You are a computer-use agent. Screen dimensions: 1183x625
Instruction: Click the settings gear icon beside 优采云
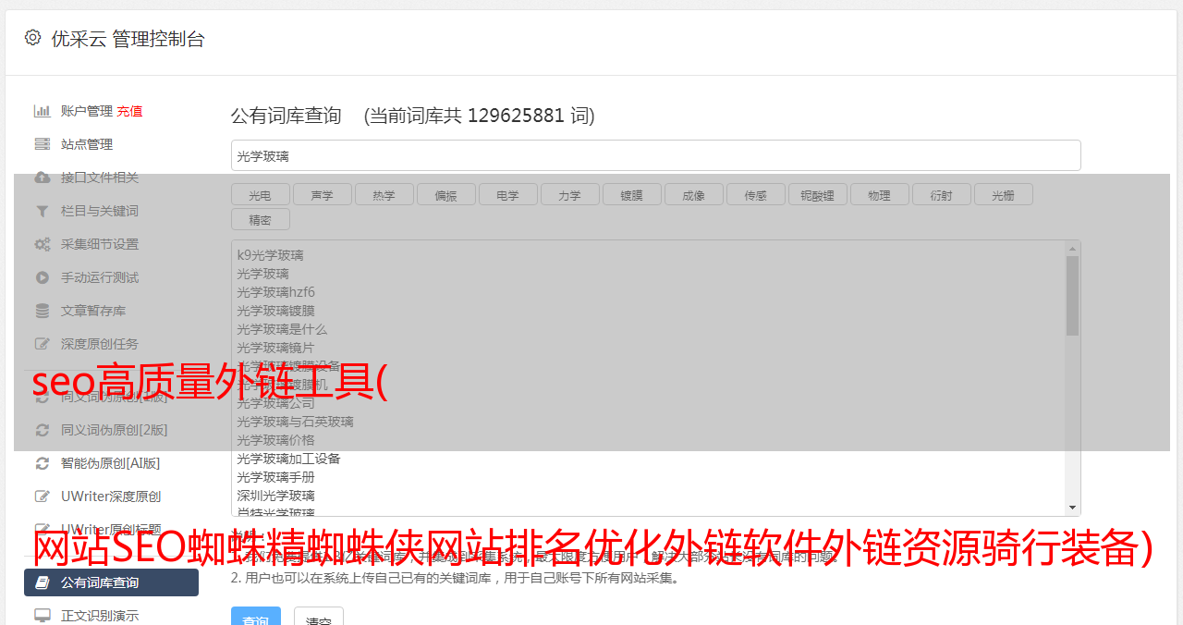33,38
